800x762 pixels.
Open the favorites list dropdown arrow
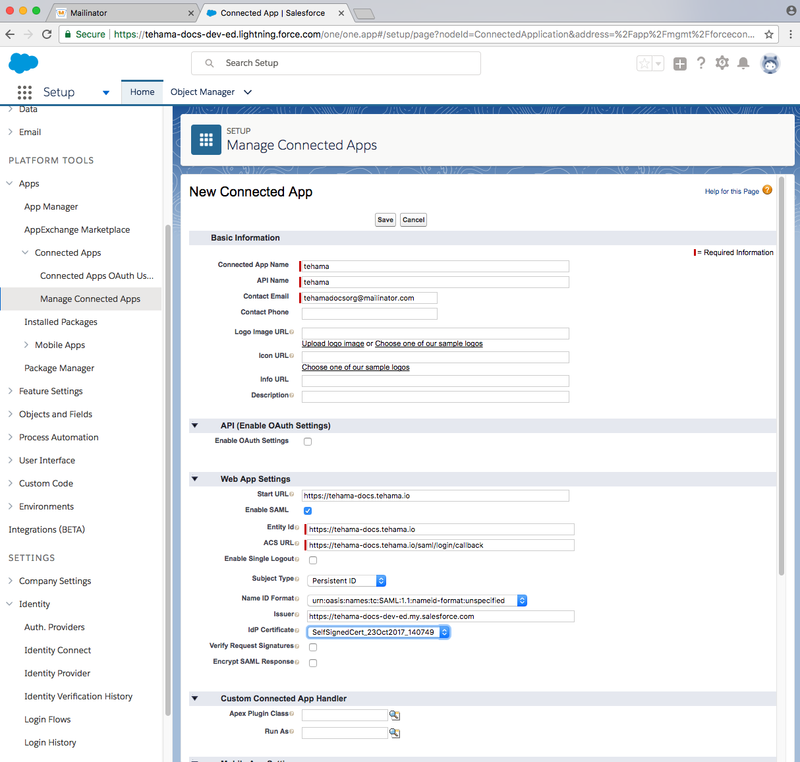click(658, 63)
